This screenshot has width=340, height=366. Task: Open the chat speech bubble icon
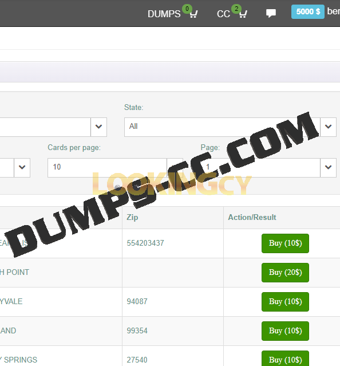[271, 13]
